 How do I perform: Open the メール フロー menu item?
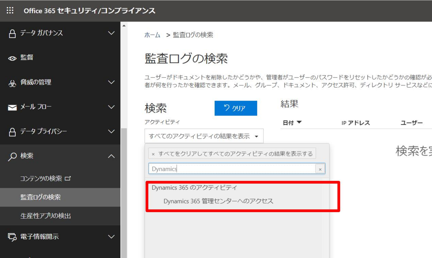pyautogui.click(x=60, y=107)
